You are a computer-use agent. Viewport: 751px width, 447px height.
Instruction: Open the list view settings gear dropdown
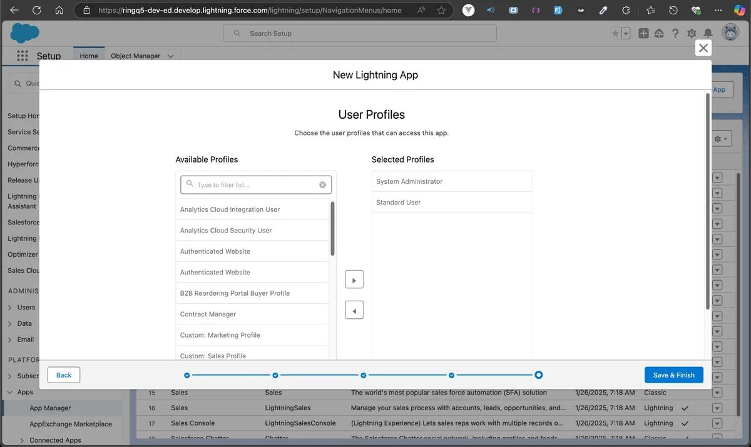pos(722,139)
